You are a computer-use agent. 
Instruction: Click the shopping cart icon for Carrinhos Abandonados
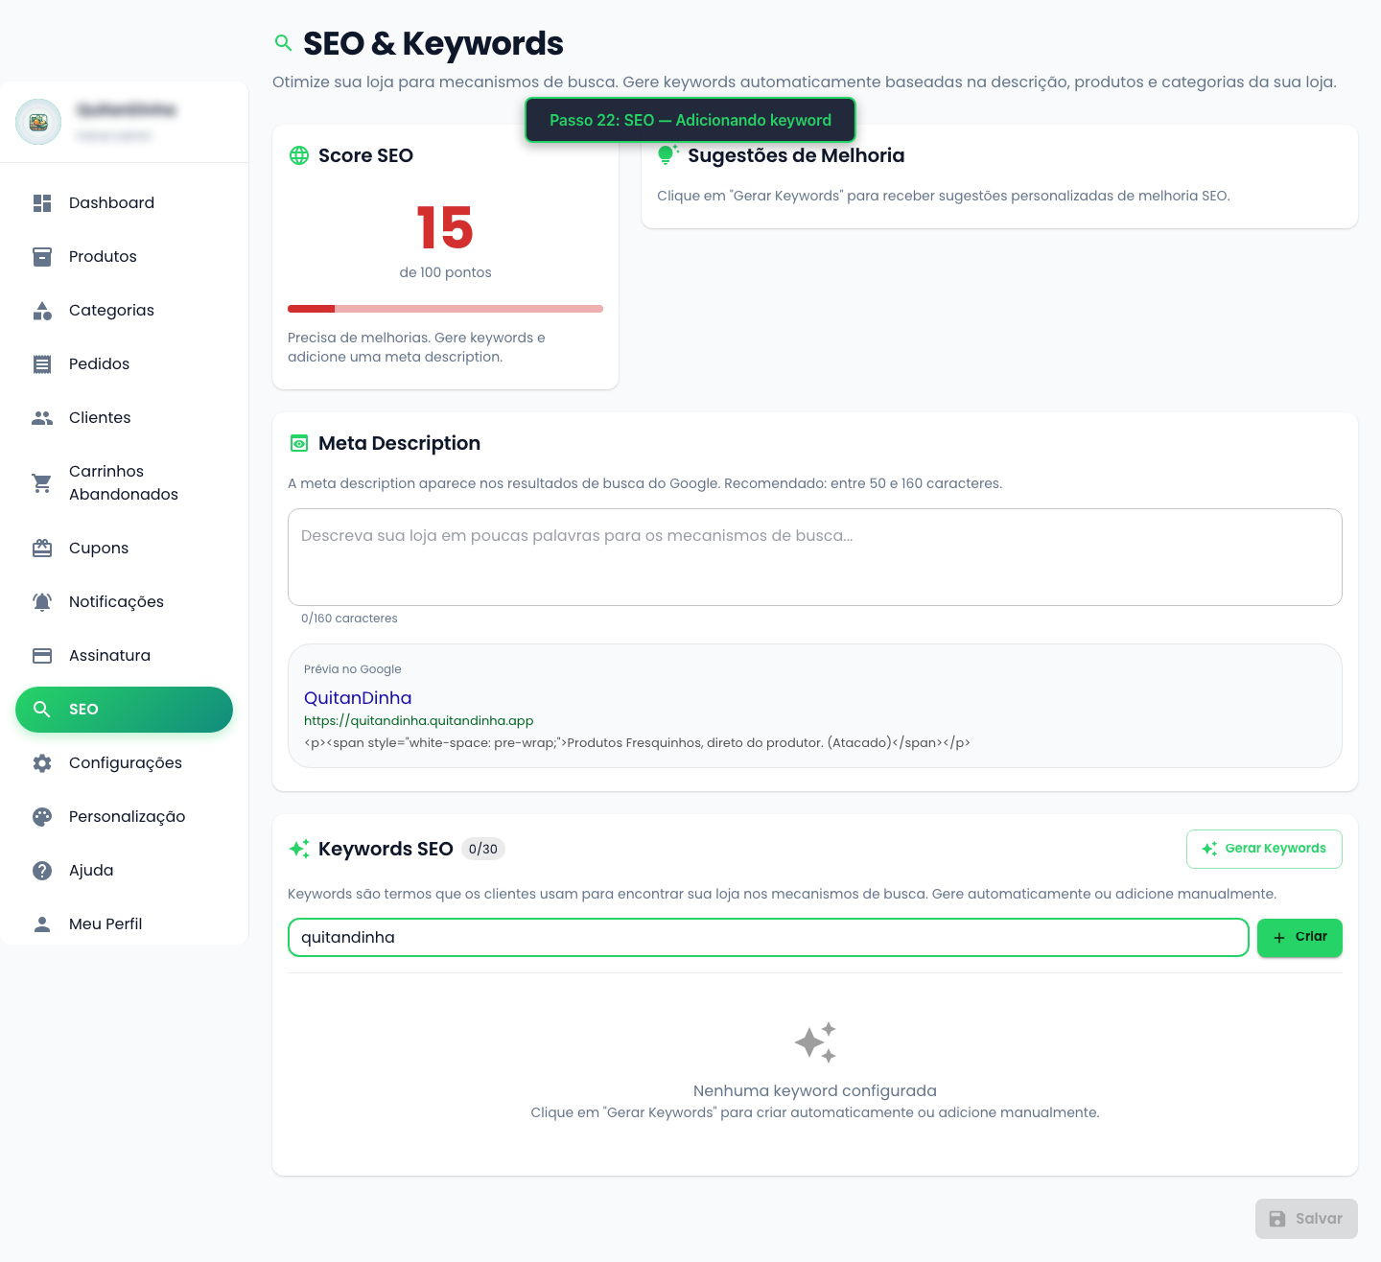click(x=42, y=483)
